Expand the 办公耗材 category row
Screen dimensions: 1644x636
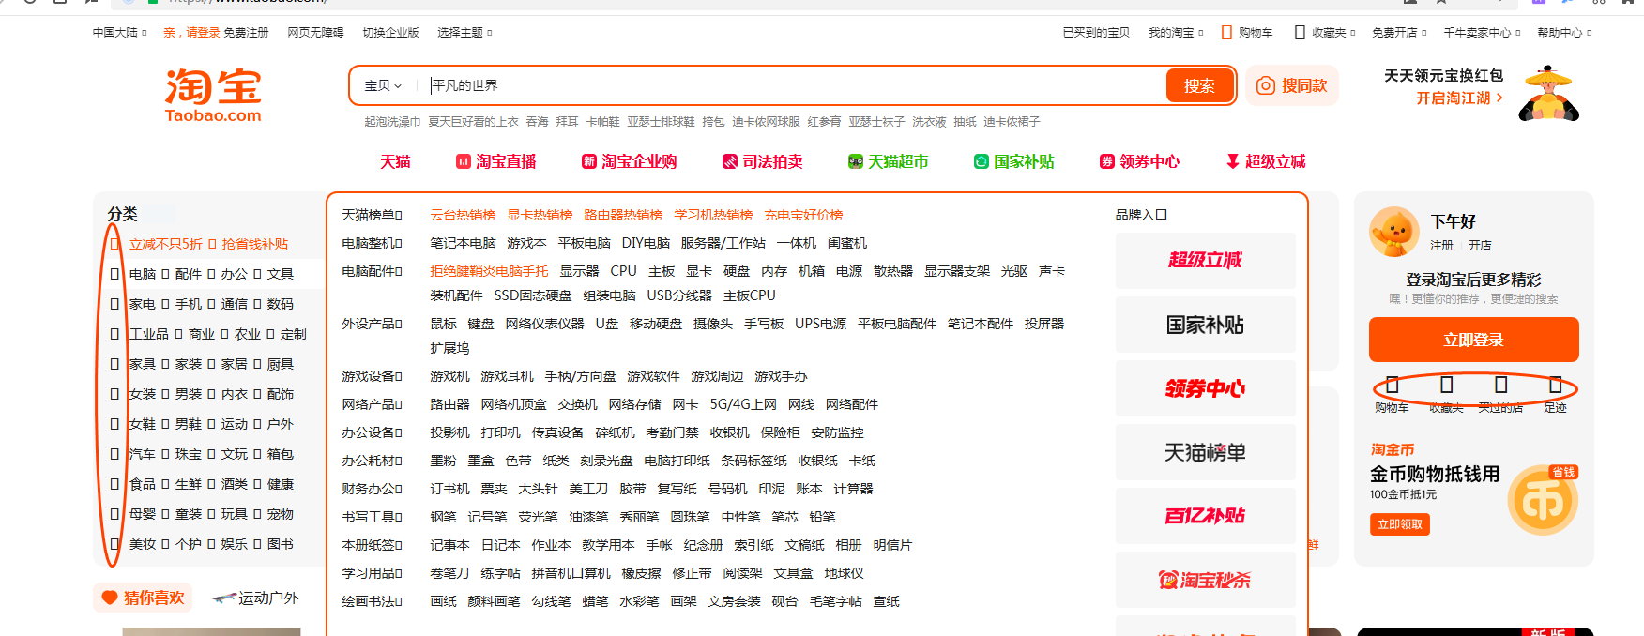point(372,461)
